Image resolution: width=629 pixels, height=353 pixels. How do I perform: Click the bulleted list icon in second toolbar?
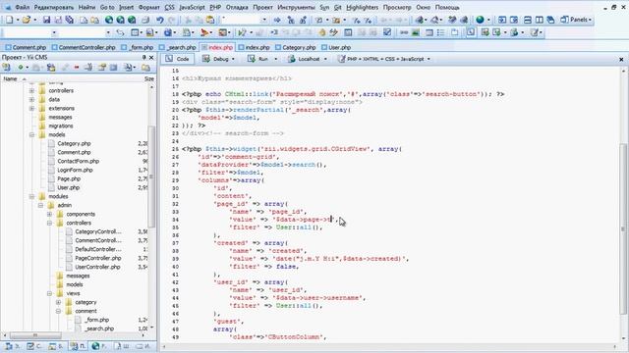click(440, 32)
